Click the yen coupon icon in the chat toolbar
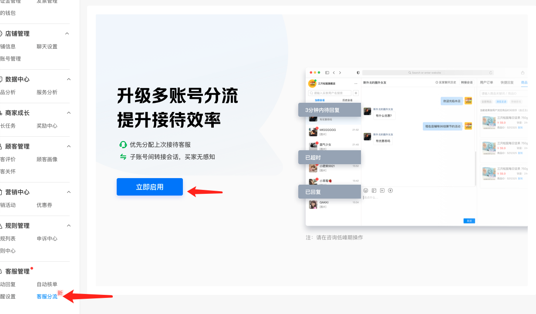The height and width of the screenshot is (314, 536). [391, 190]
